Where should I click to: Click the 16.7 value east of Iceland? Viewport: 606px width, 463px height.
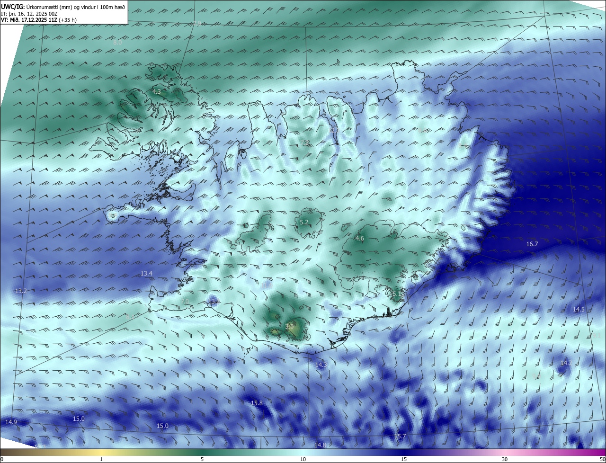532,244
